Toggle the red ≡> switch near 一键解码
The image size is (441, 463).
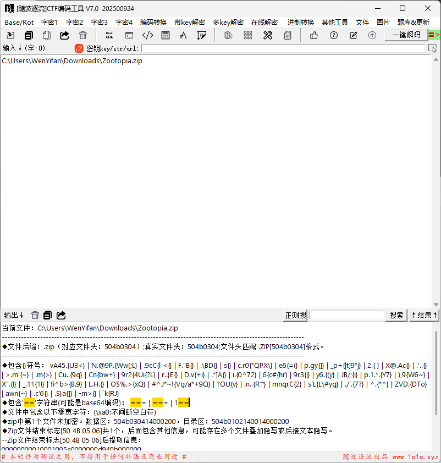pos(435,34)
